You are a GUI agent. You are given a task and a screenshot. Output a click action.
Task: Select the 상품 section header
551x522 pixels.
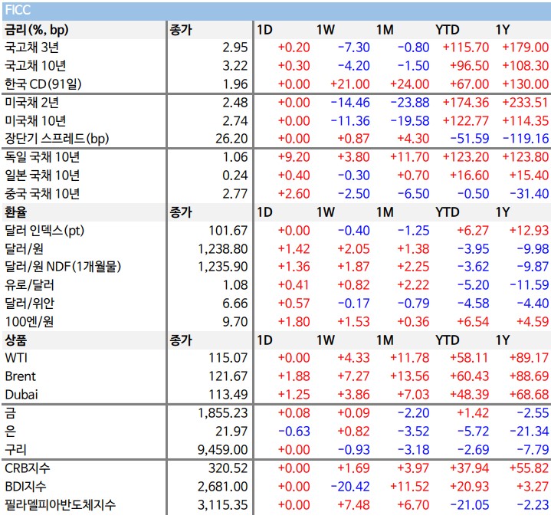pos(15,340)
